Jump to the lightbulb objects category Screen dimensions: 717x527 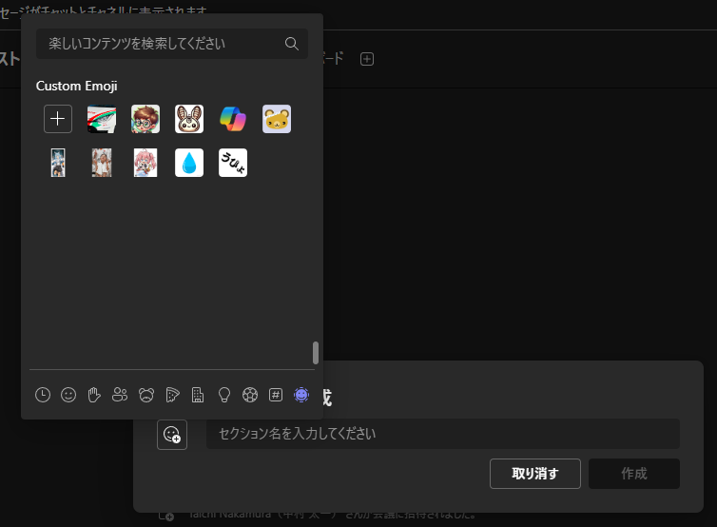(x=224, y=395)
